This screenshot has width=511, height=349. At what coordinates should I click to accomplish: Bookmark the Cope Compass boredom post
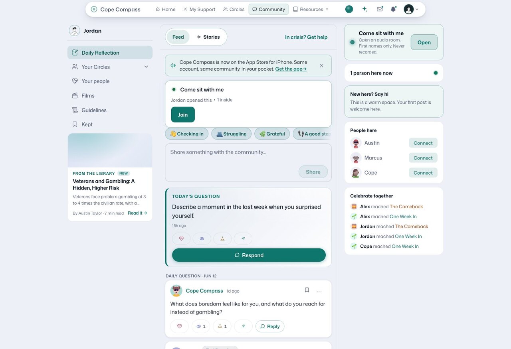pos(307,290)
